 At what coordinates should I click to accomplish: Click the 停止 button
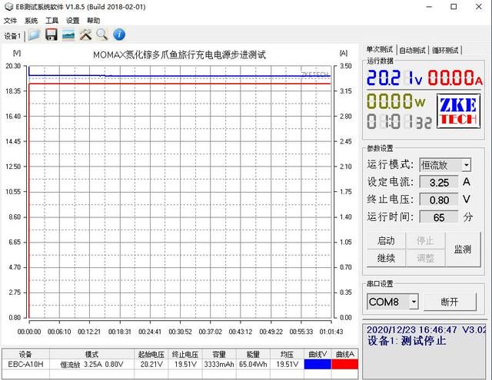click(x=425, y=240)
